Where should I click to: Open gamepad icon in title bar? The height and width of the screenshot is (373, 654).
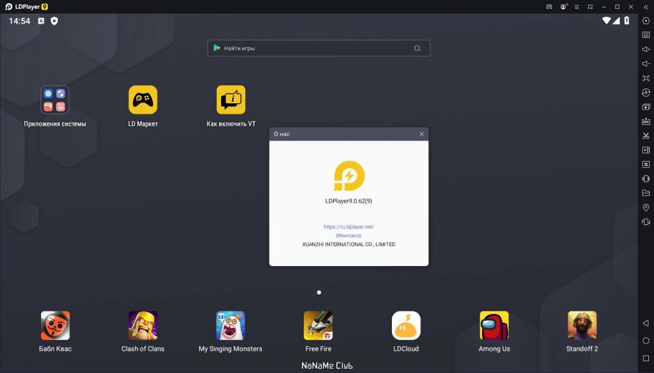point(549,7)
